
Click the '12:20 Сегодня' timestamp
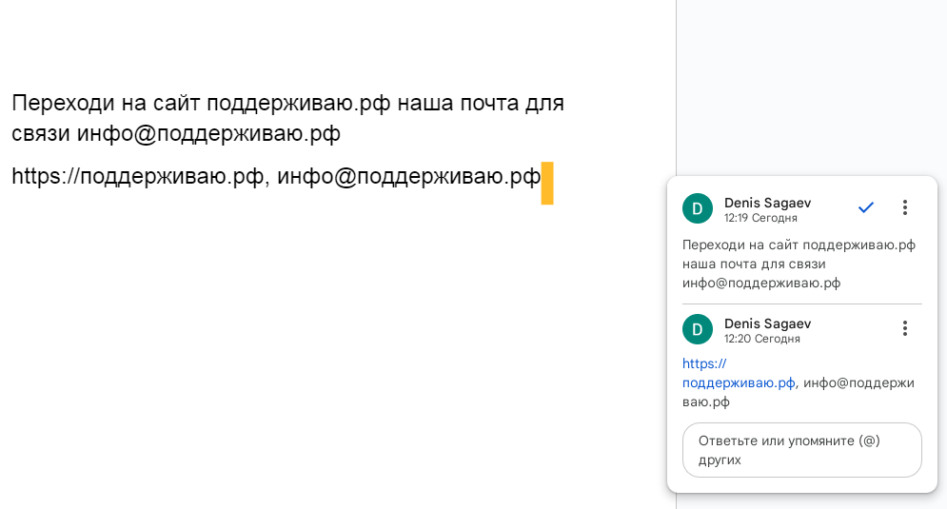760,339
